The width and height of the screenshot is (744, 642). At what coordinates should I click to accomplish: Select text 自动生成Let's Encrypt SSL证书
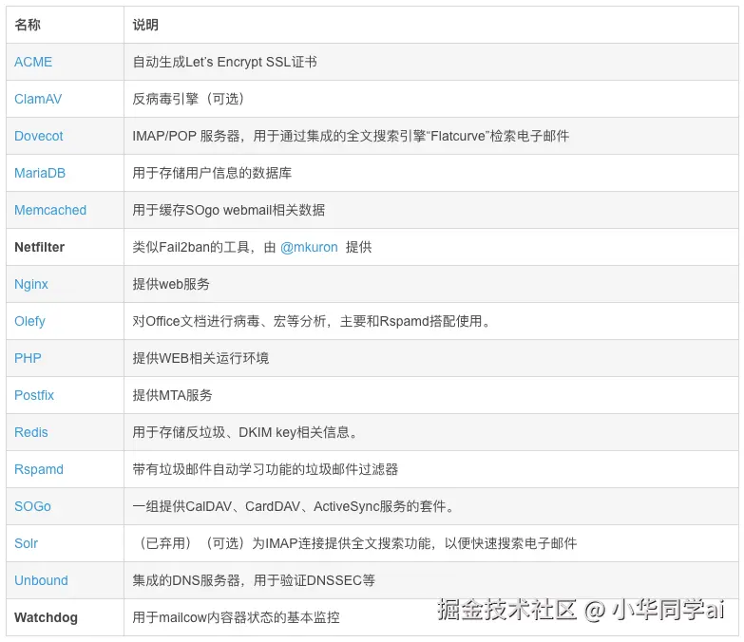coord(224,62)
